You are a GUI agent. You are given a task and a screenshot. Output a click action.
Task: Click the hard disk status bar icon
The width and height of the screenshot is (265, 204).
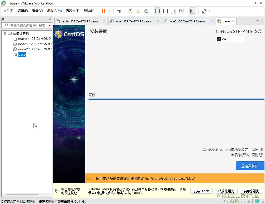pos(226,201)
